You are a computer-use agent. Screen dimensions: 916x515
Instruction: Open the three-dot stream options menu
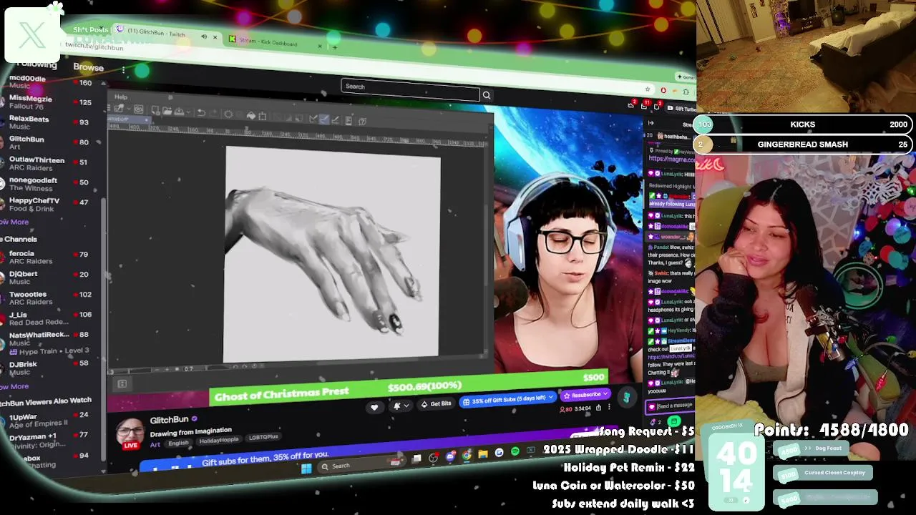(x=609, y=407)
